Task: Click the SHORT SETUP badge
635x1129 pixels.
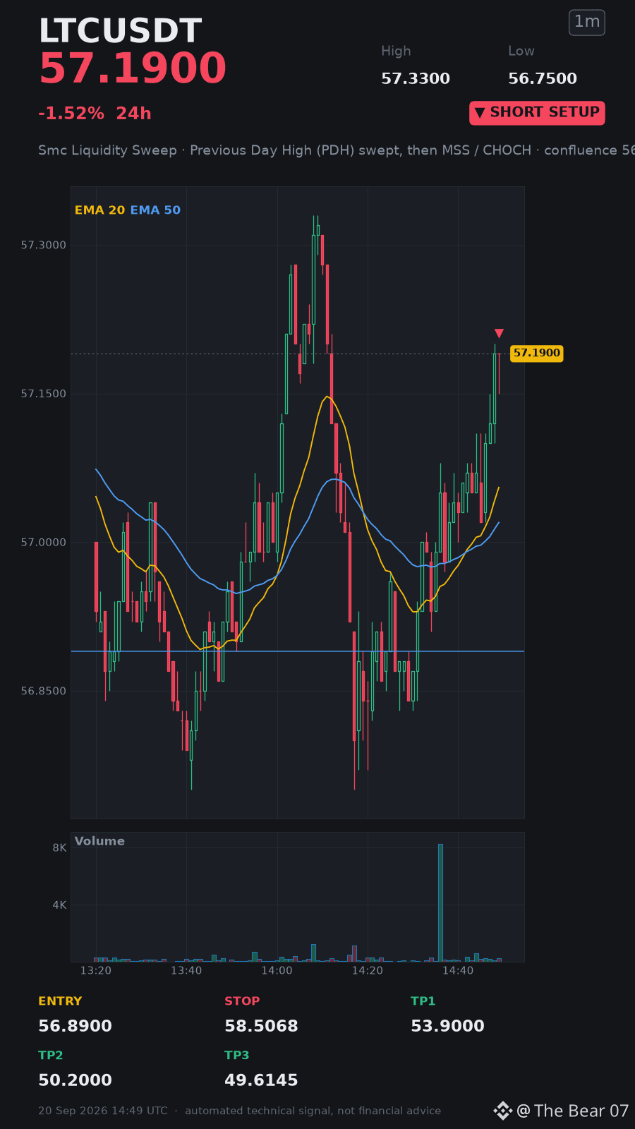Action: (x=537, y=113)
